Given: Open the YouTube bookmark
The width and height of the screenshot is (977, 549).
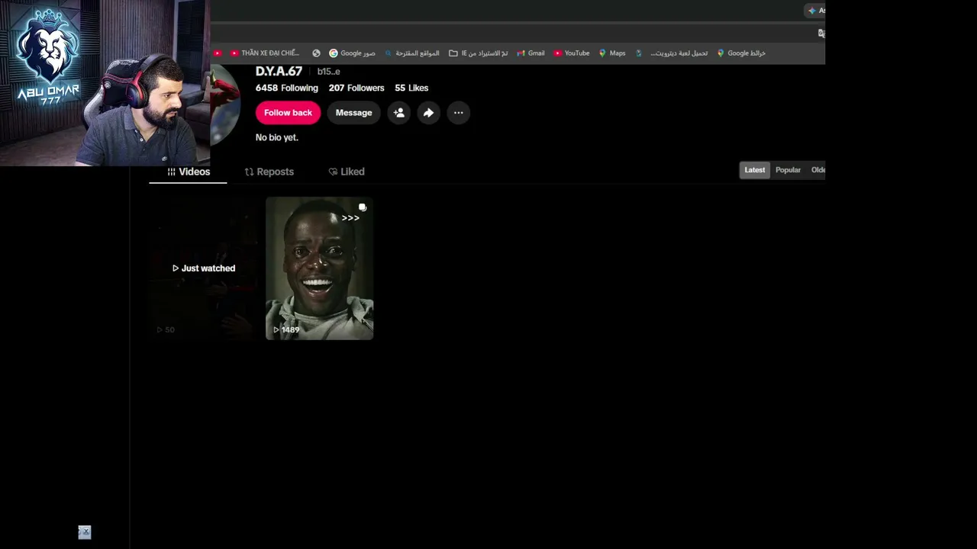Looking at the screenshot, I should pyautogui.click(x=572, y=53).
